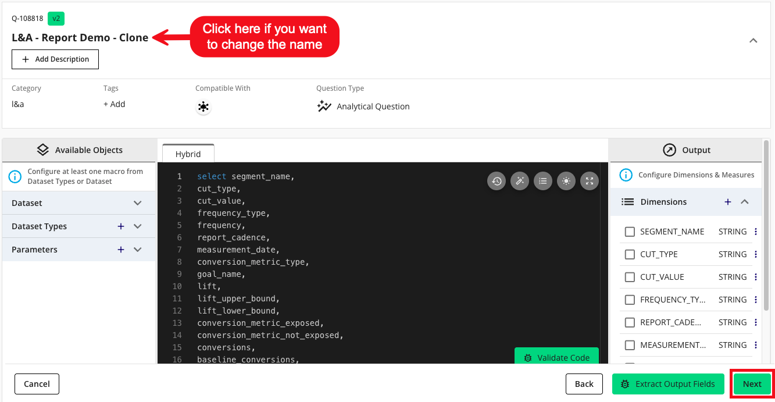Check the SEGMENT_NAME dimension checkbox
The image size is (775, 402).
click(x=630, y=232)
